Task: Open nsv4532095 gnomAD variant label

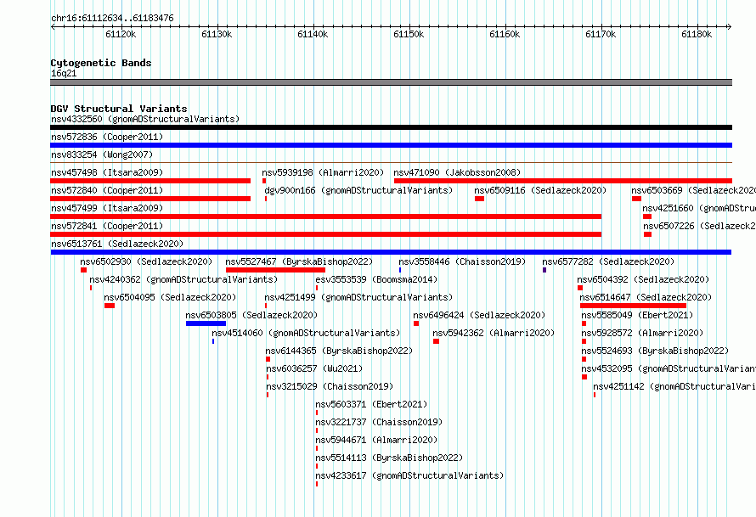Action: coord(669,368)
